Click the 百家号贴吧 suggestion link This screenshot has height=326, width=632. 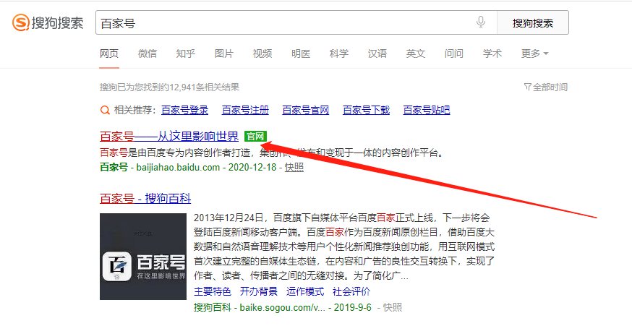427,110
